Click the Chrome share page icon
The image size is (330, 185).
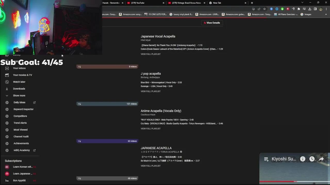[x=259, y=9]
